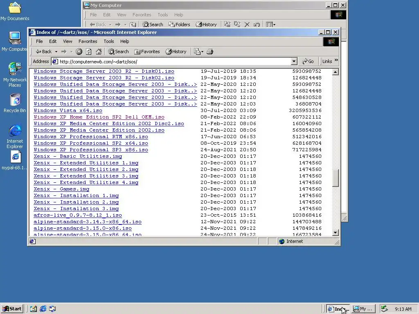Click Search button in My Computer window
The image size is (419, 314).
click(x=153, y=25)
